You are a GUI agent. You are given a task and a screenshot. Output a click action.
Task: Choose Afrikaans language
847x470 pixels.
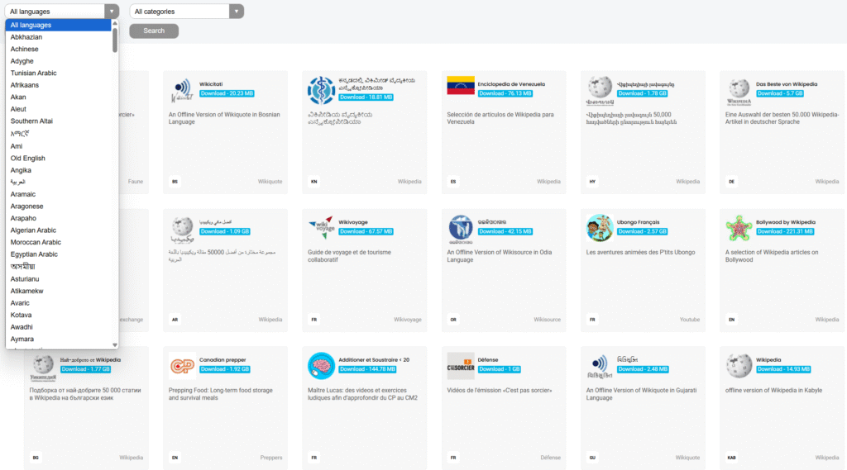click(x=59, y=85)
